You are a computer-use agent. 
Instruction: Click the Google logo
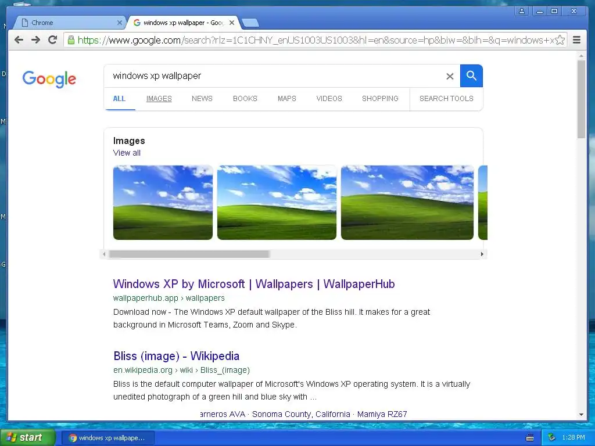(49, 79)
